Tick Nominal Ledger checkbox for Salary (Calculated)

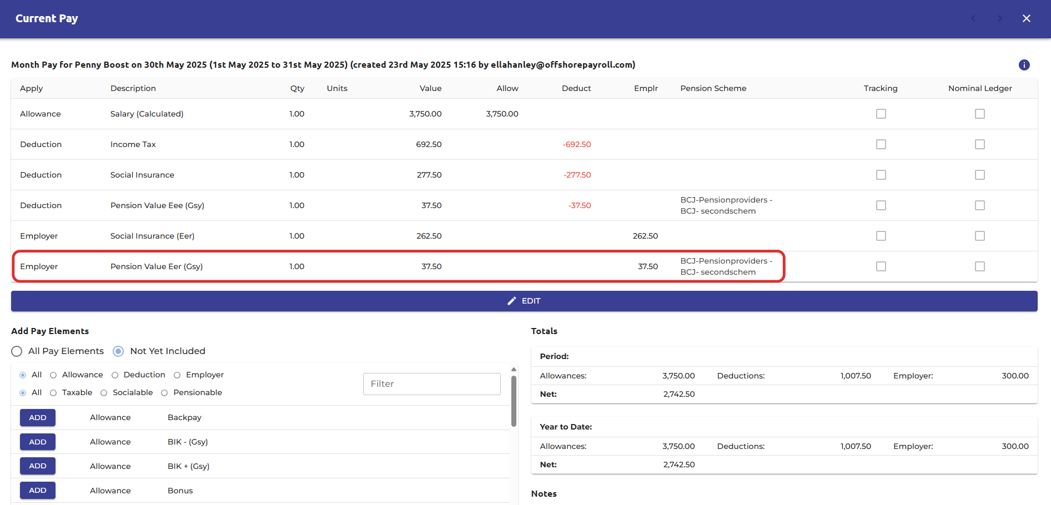(x=979, y=114)
